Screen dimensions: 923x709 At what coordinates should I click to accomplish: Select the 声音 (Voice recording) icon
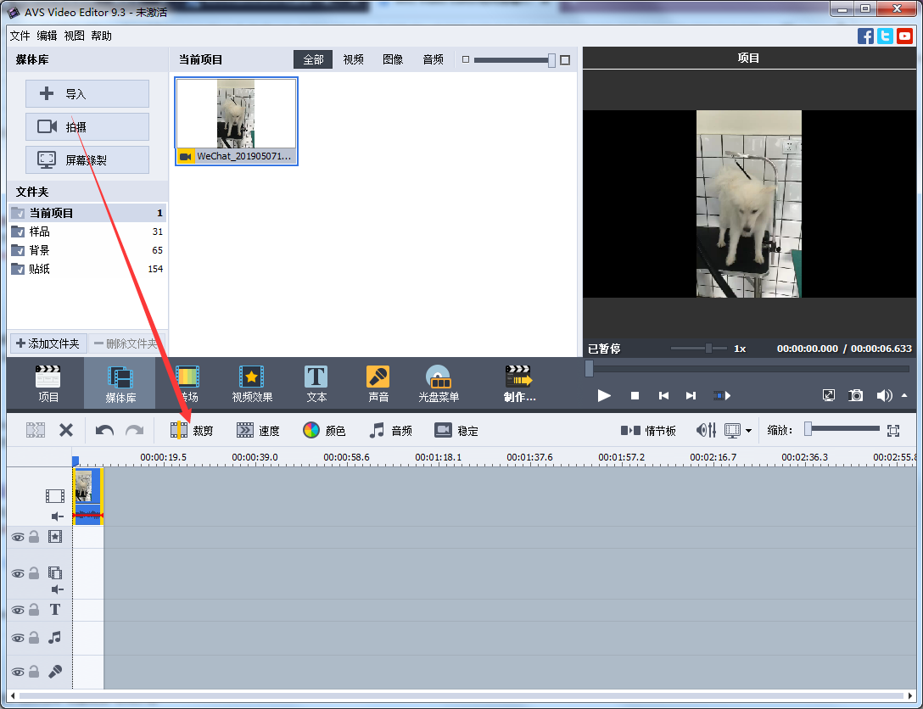pyautogui.click(x=378, y=382)
